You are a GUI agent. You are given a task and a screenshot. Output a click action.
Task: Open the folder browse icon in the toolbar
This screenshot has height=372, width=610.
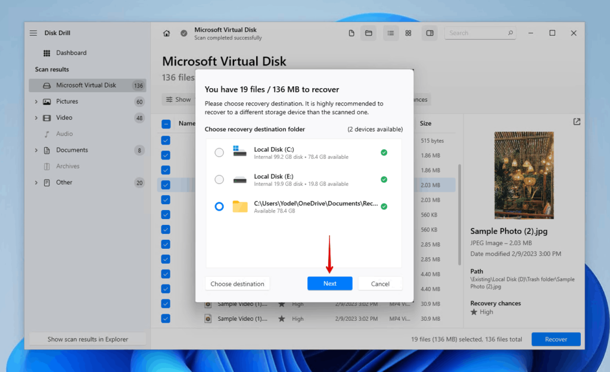click(368, 33)
